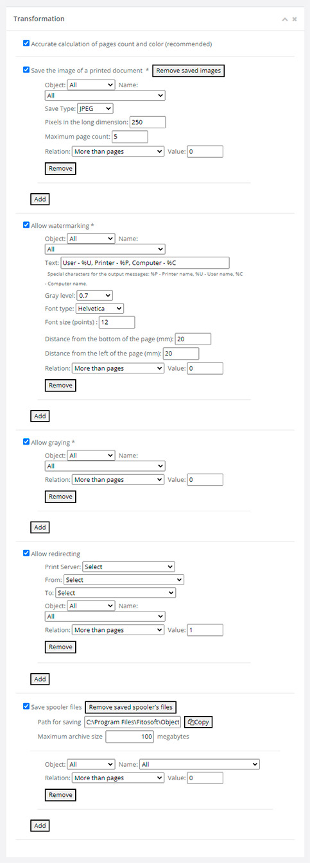The width and height of the screenshot is (310, 863).
Task: Click Remove saved images button
Action: click(189, 71)
